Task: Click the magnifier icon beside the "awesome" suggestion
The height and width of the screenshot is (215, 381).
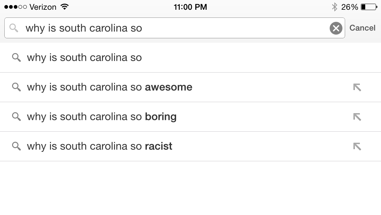Action: tap(16, 87)
